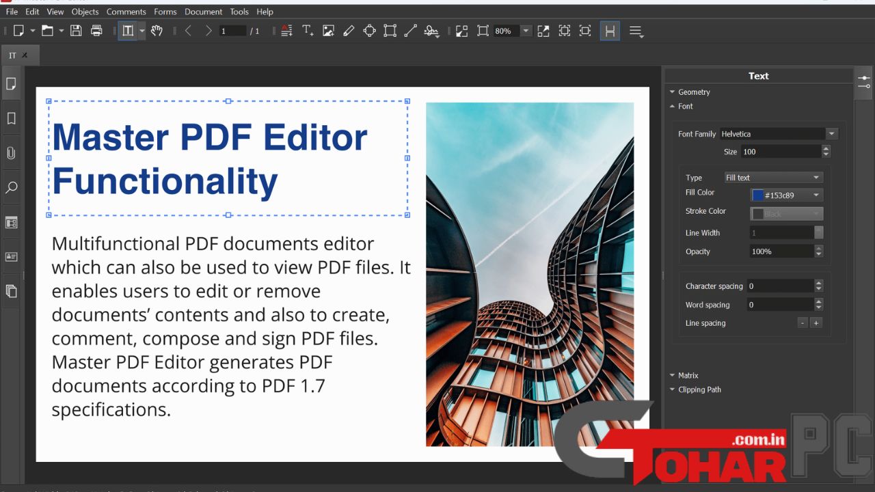Image resolution: width=875 pixels, height=492 pixels.
Task: Open the Forms menu
Action: (x=165, y=12)
